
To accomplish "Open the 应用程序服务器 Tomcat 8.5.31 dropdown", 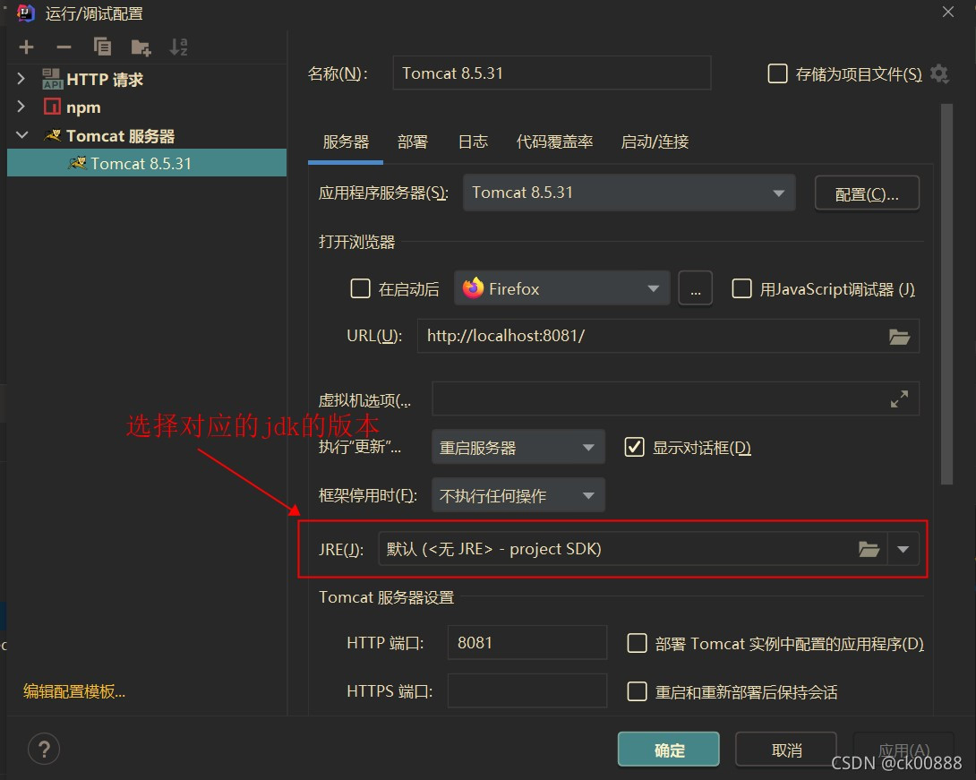I will (x=629, y=193).
